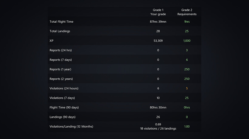Select the Reports (7 days) row

(124, 60)
